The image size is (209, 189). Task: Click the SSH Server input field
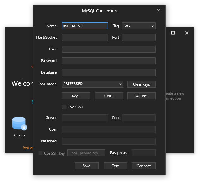pos(85,118)
